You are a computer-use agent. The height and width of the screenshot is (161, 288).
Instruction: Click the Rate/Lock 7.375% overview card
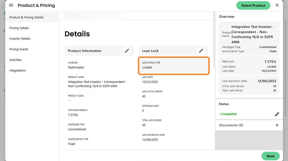249,66
